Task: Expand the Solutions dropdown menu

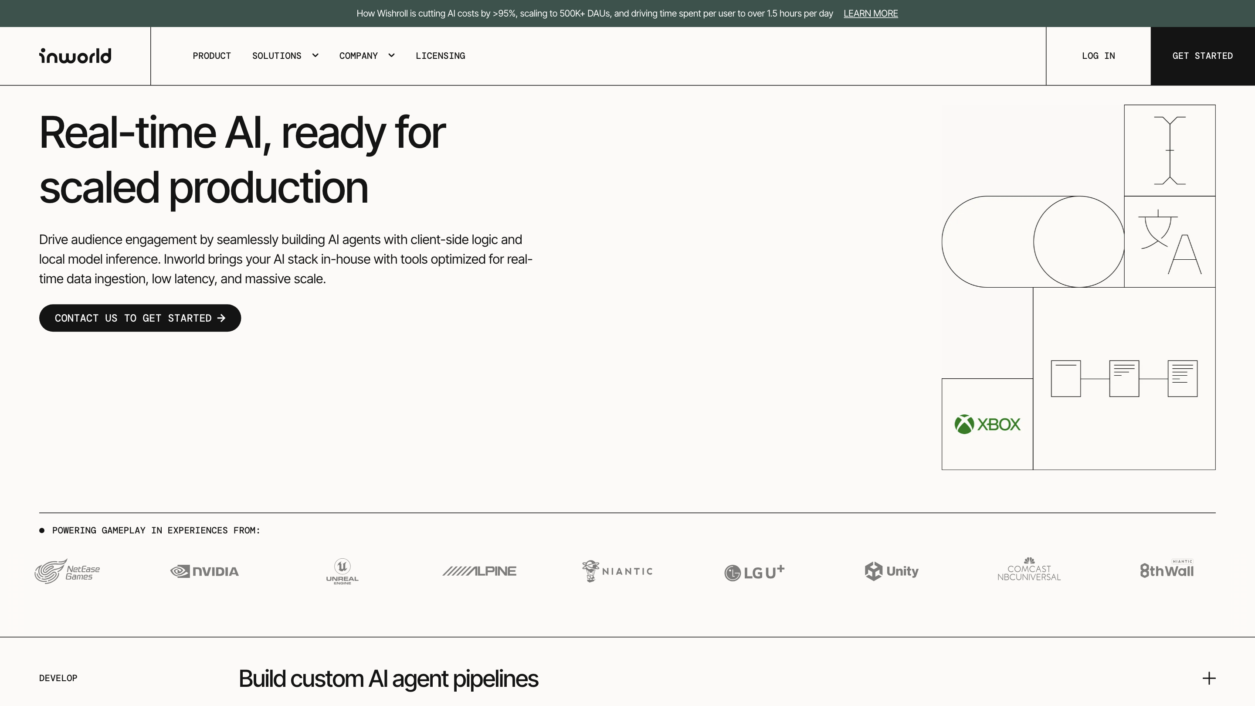Action: 285,56
